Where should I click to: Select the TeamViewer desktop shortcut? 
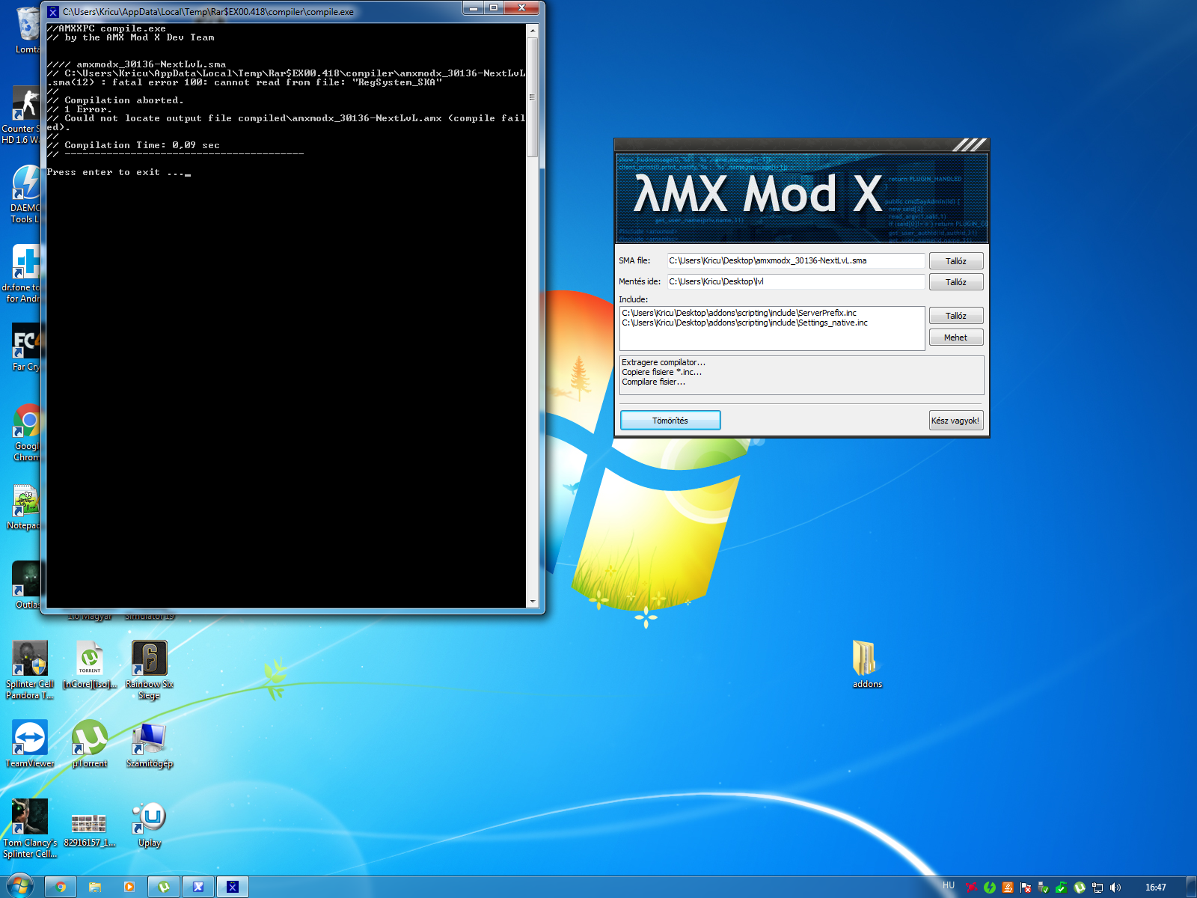pyautogui.click(x=30, y=744)
